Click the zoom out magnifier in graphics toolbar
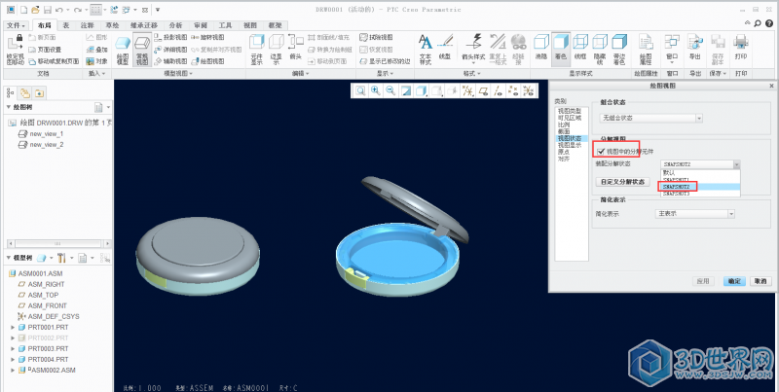Screen dimensions: 779x392 click(x=391, y=90)
